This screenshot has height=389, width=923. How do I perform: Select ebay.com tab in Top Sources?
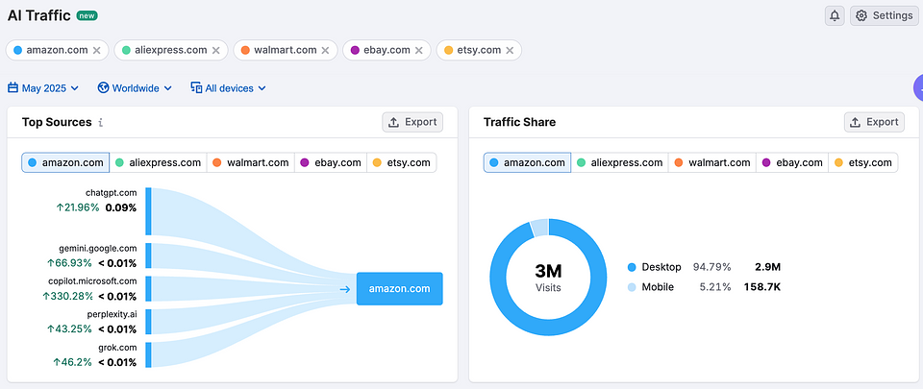click(330, 162)
